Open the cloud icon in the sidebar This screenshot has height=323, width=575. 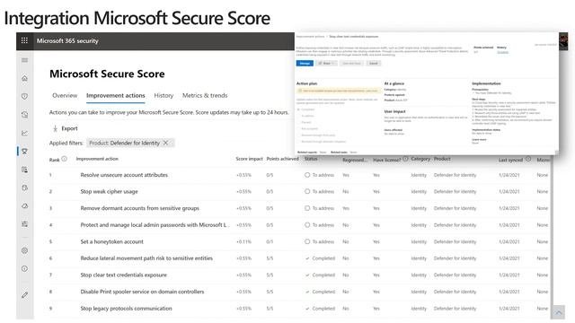(x=24, y=205)
